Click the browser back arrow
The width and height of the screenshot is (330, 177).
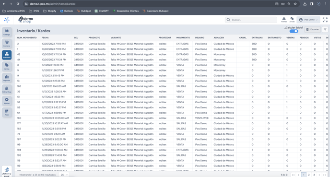point(4,4)
